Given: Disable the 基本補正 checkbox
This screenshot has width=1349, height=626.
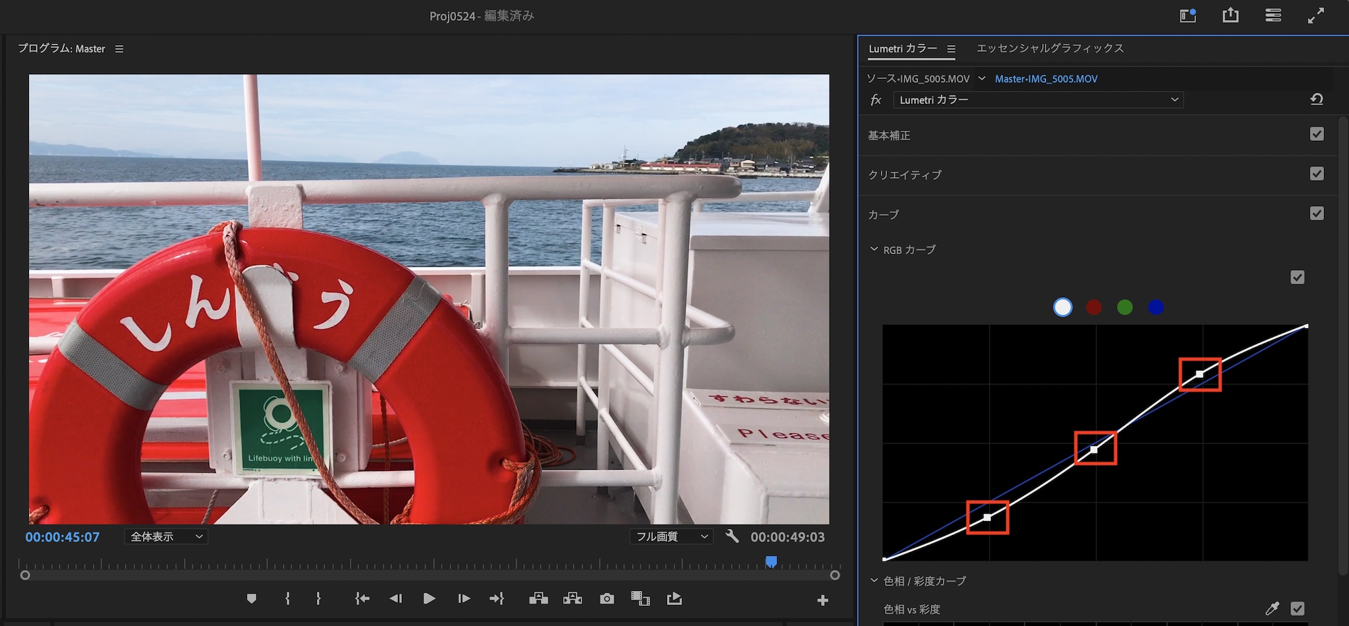Looking at the screenshot, I should click(1316, 134).
